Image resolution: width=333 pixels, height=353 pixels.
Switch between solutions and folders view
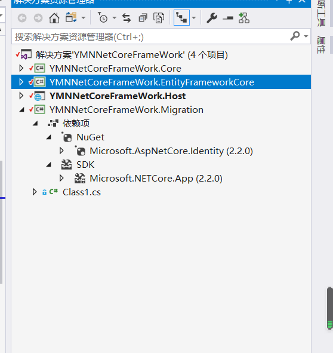71,17
